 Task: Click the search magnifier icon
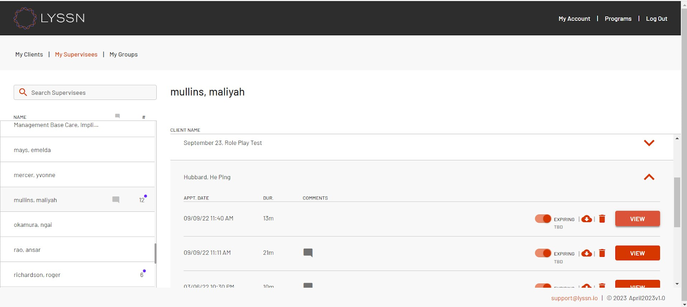(x=23, y=92)
